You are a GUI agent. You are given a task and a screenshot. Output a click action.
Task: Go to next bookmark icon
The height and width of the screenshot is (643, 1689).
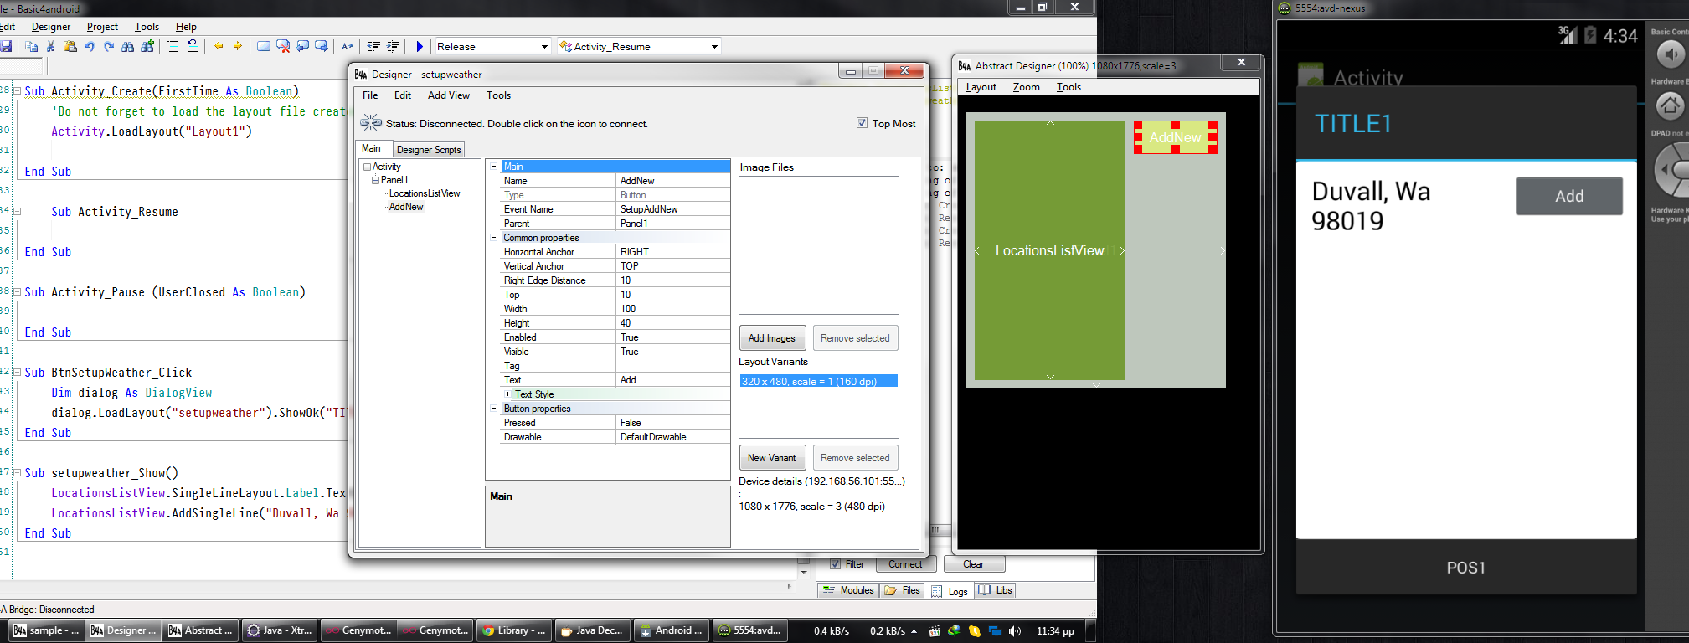322,46
